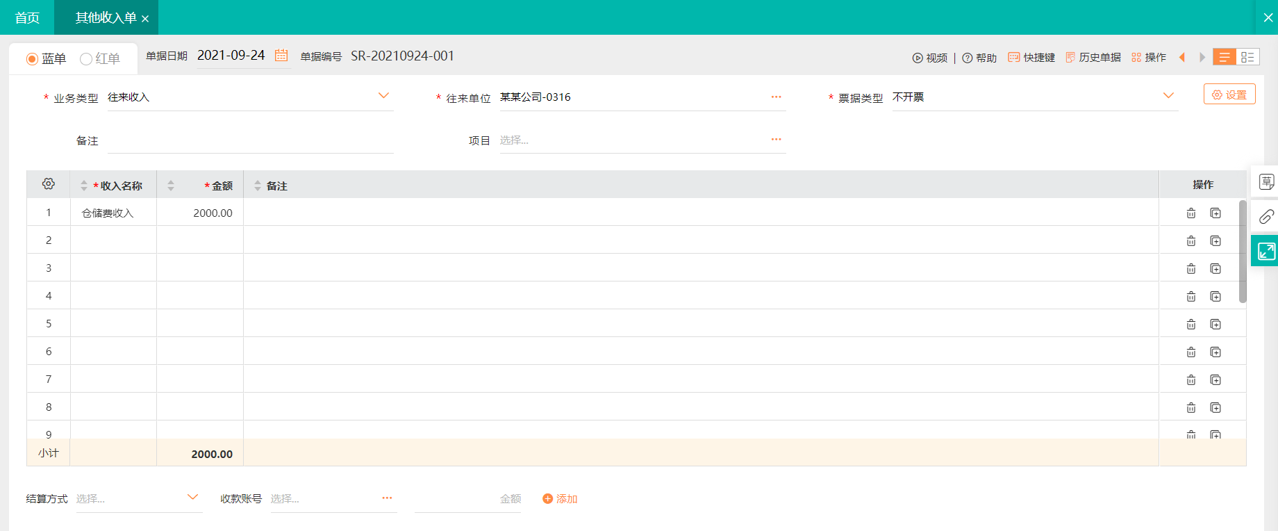Open the side panel document notes icon

pyautogui.click(x=1266, y=182)
